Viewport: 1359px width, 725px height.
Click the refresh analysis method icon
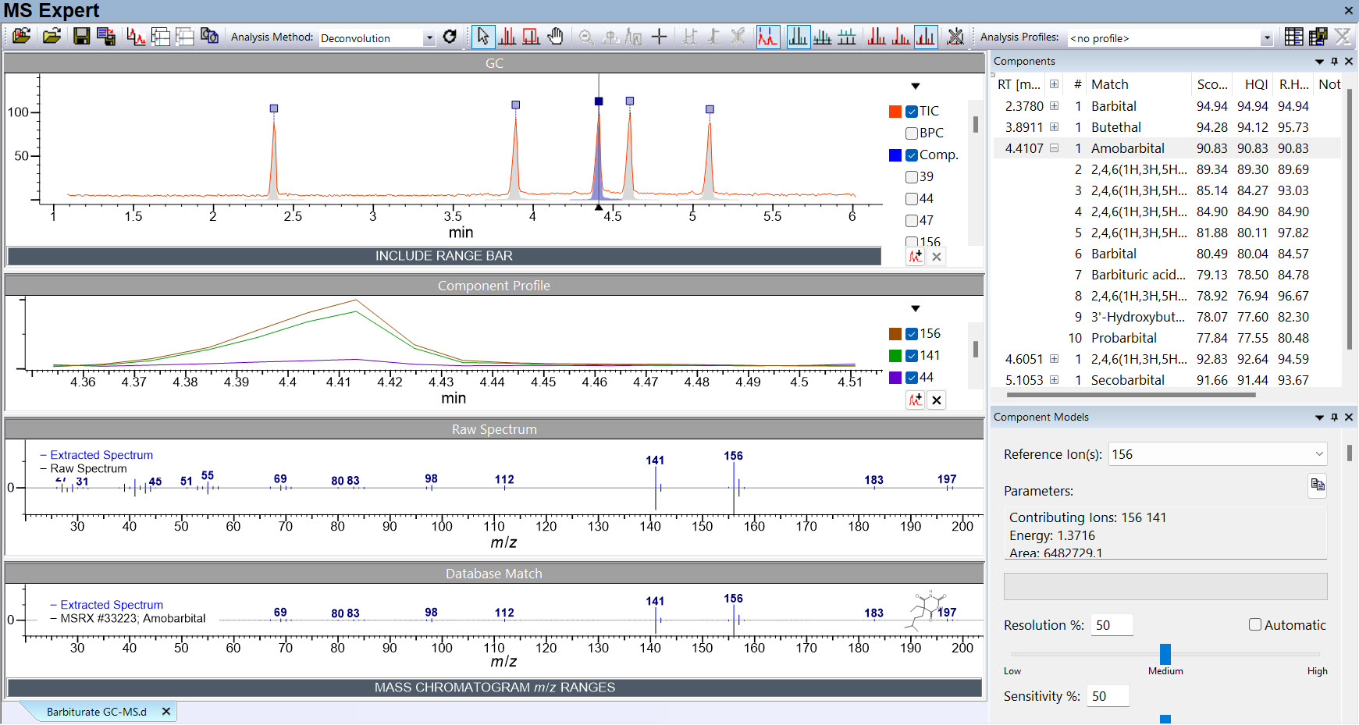click(450, 37)
